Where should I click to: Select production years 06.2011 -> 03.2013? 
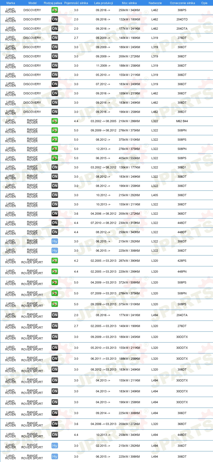pos(104,359)
